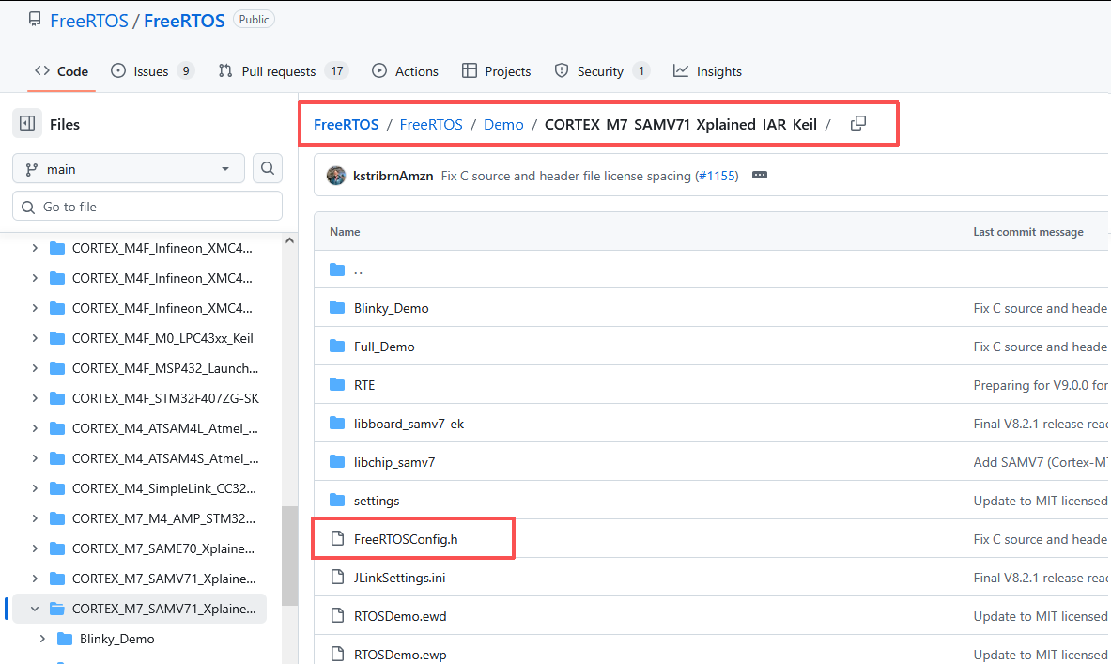This screenshot has width=1111, height=664.
Task: Click the libboard_samv7-ek folder icon
Action: tap(337, 423)
